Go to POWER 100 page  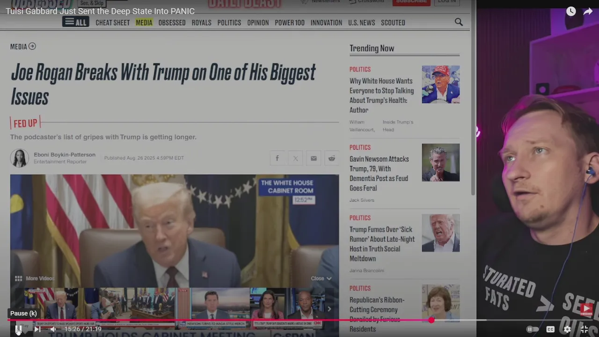[290, 22]
